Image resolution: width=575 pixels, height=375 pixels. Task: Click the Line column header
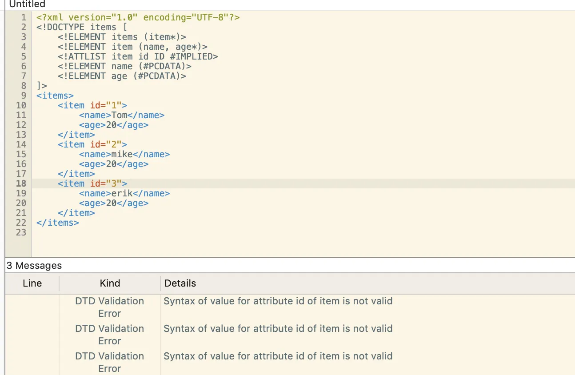pos(32,283)
